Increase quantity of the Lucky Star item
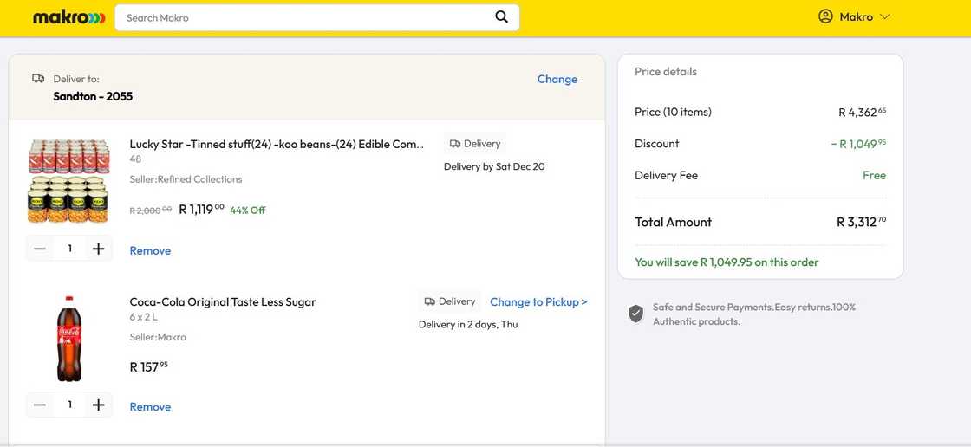The width and height of the screenshot is (971, 447). click(99, 249)
